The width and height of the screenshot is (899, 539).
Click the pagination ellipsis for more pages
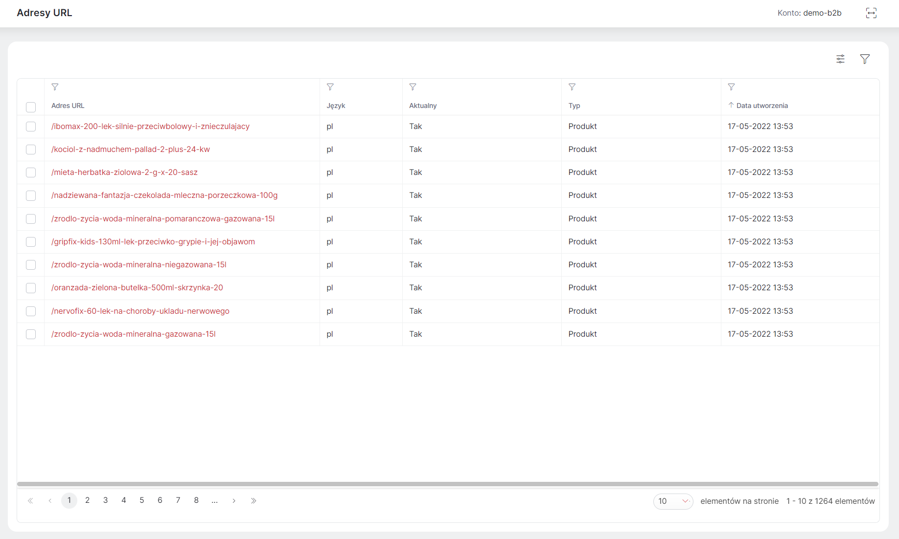[x=214, y=500]
